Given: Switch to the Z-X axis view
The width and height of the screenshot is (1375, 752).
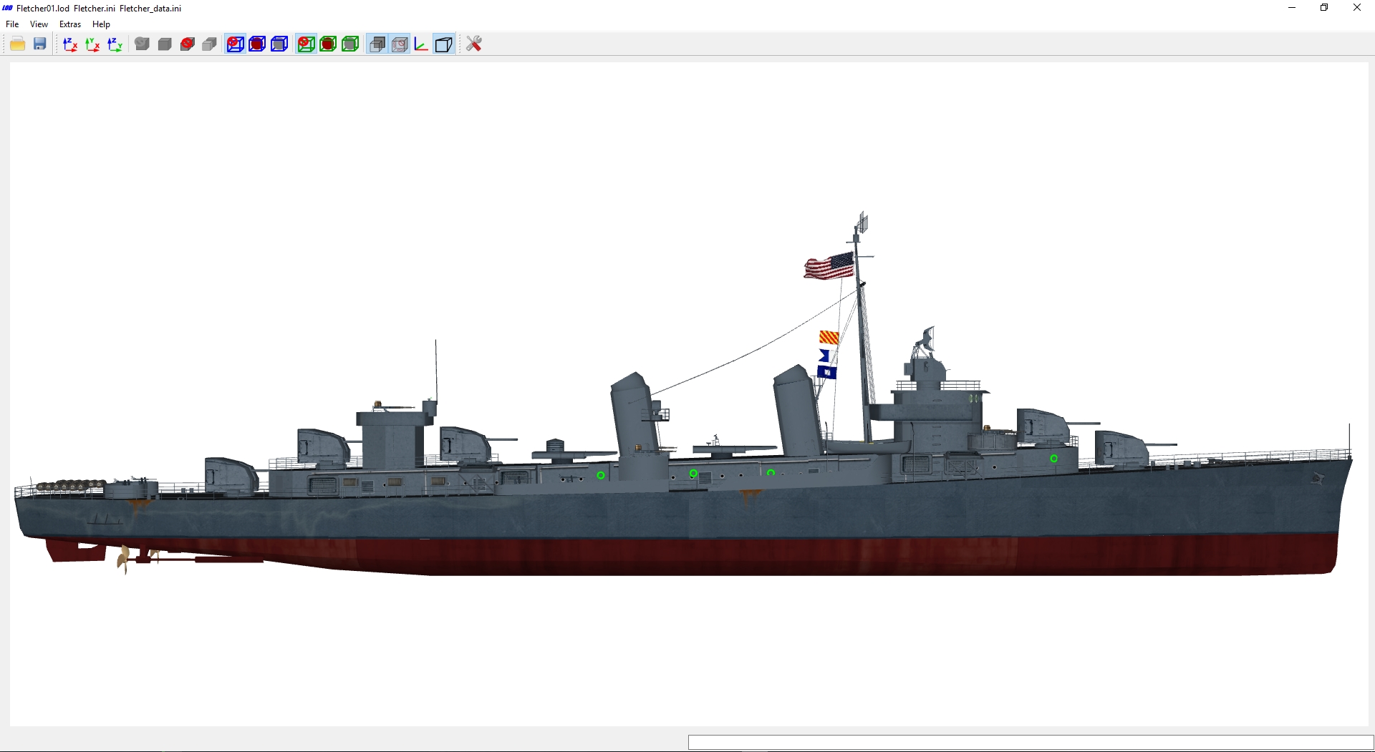Looking at the screenshot, I should coord(70,44).
